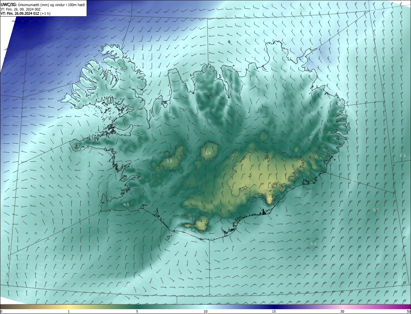Click the '3.4' value label on the map

(x=208, y=153)
